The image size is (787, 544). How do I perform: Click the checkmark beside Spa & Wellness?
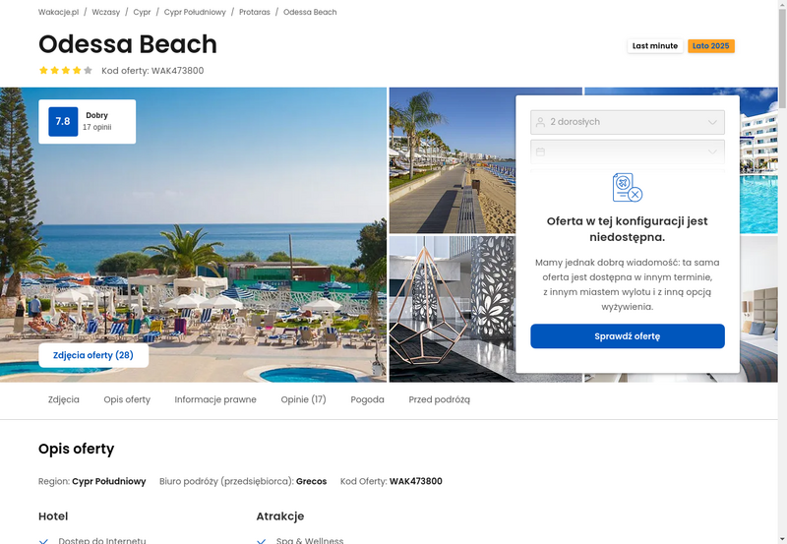(x=261, y=541)
